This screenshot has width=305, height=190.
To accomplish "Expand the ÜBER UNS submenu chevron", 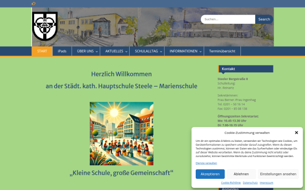I will point(97,52).
